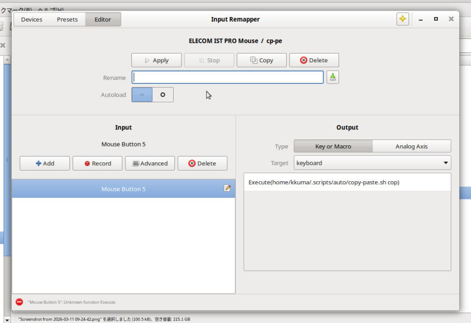The width and height of the screenshot is (471, 323).
Task: Click the red error icon in status bar
Action: (x=19, y=302)
